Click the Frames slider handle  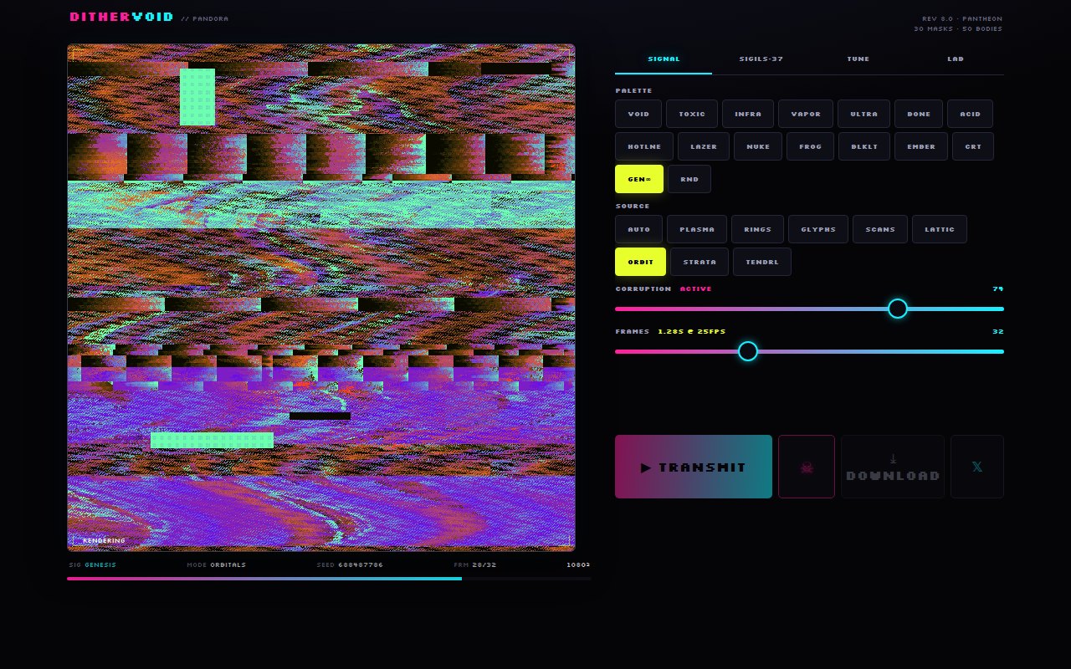(748, 351)
